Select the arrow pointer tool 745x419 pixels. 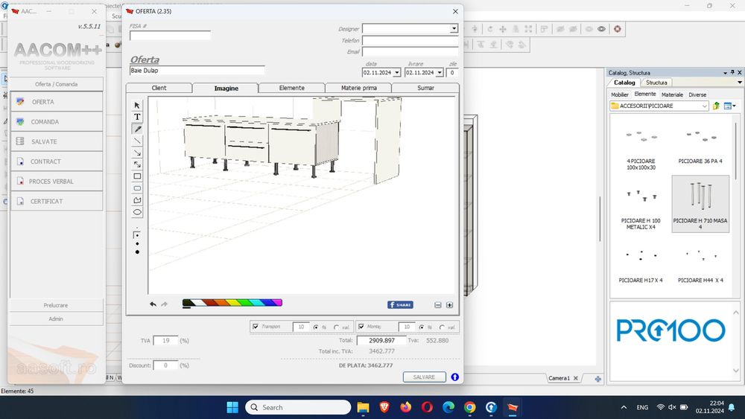137,105
